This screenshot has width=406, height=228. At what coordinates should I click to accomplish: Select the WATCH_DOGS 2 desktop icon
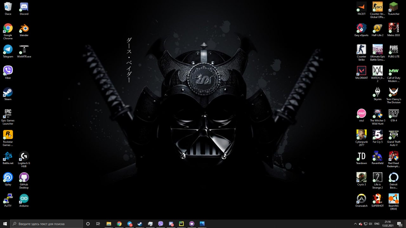[377, 74]
